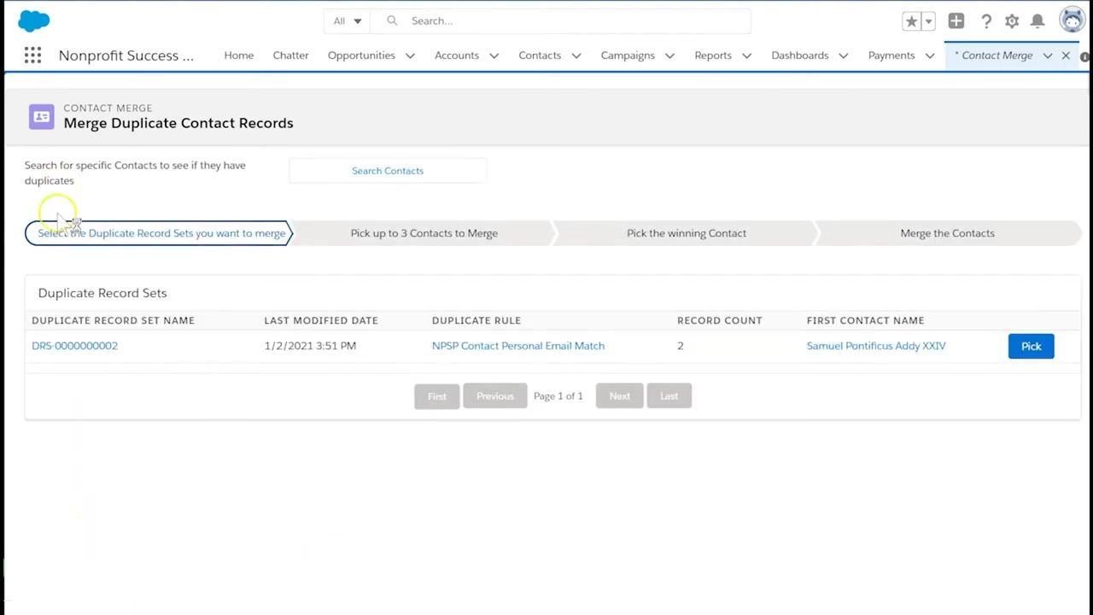This screenshot has height=615, width=1093.
Task: Expand the Contact Merge tab chevron
Action: [1048, 56]
